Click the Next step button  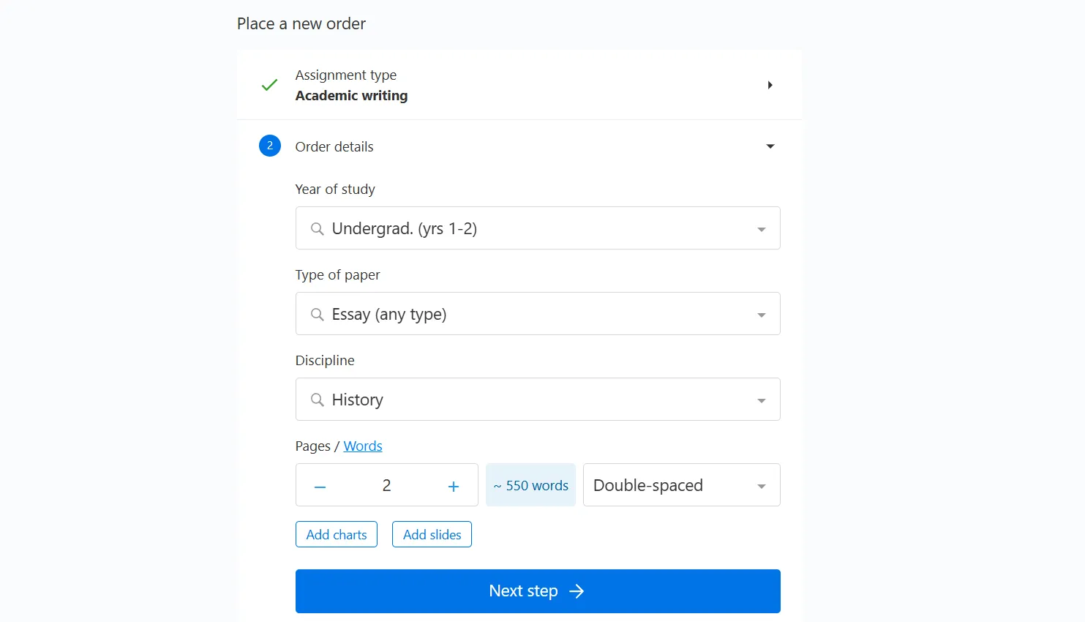(538, 591)
